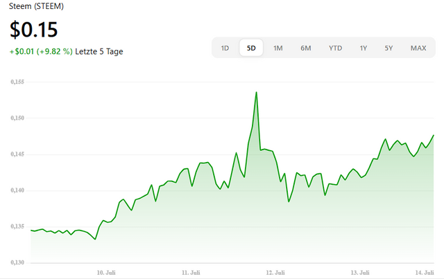Click the 0,150 y-axis label

point(17,118)
